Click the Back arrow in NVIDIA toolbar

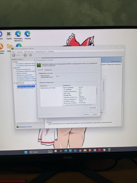point(14,55)
